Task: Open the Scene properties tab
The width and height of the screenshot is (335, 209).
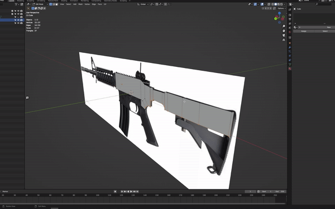Action: (x=290, y=28)
